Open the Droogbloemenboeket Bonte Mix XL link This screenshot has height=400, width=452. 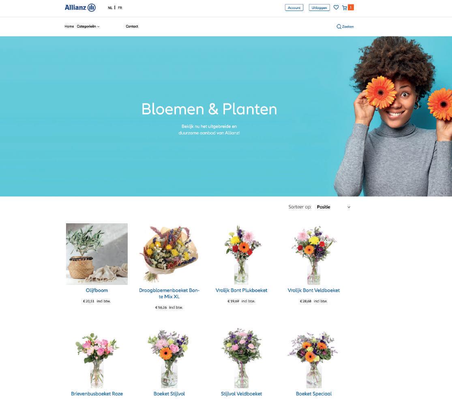[x=169, y=293]
